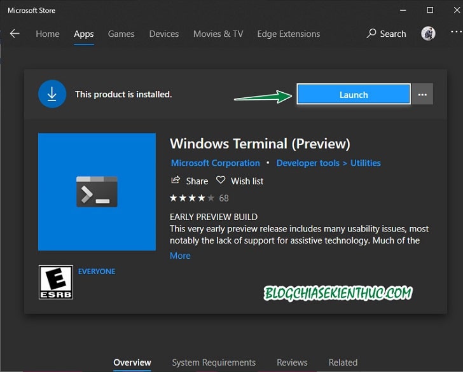Screen dimensions: 463x372
Task: Close the Microsoft Store window
Action: coord(457,10)
